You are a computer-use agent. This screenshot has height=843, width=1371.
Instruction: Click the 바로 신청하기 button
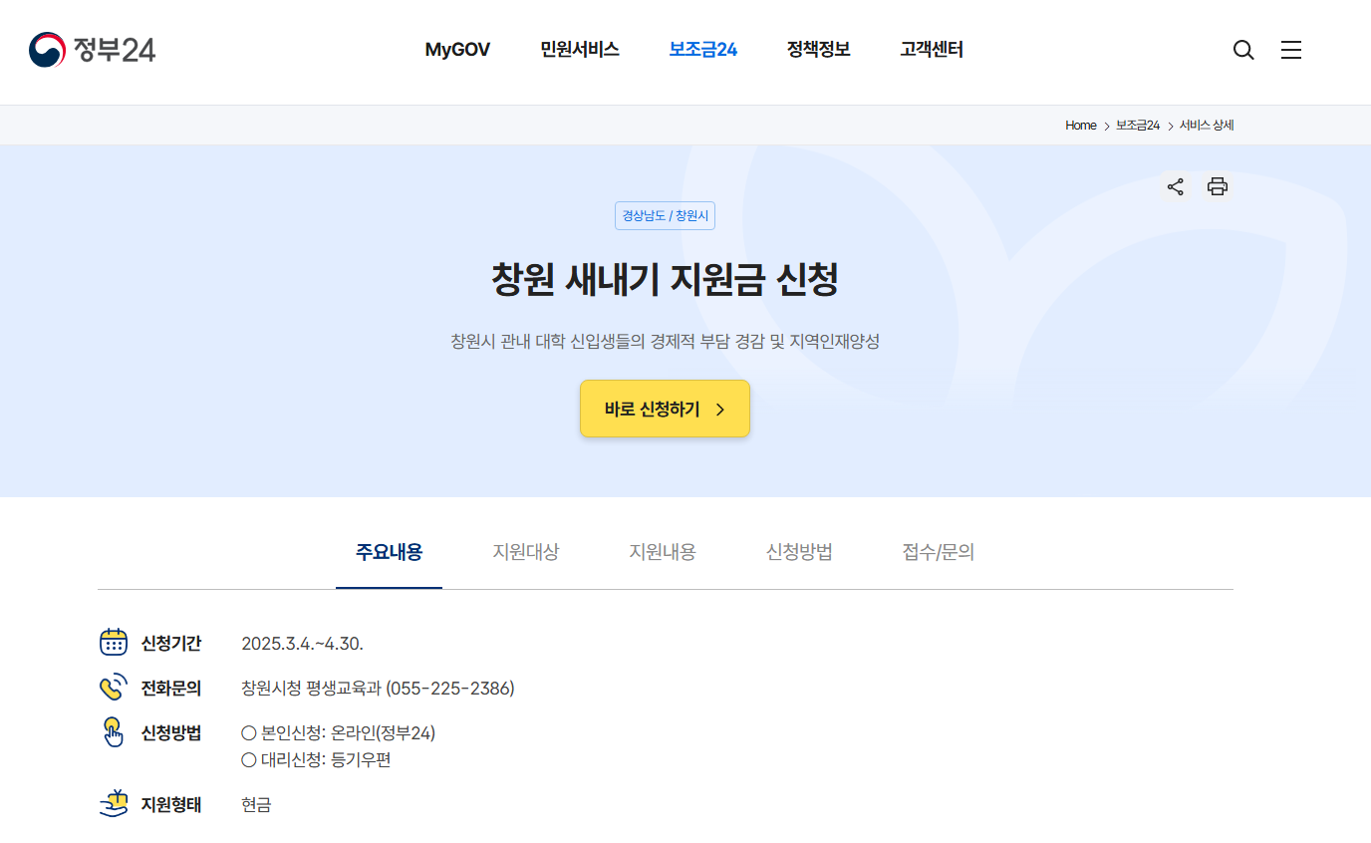tap(664, 409)
